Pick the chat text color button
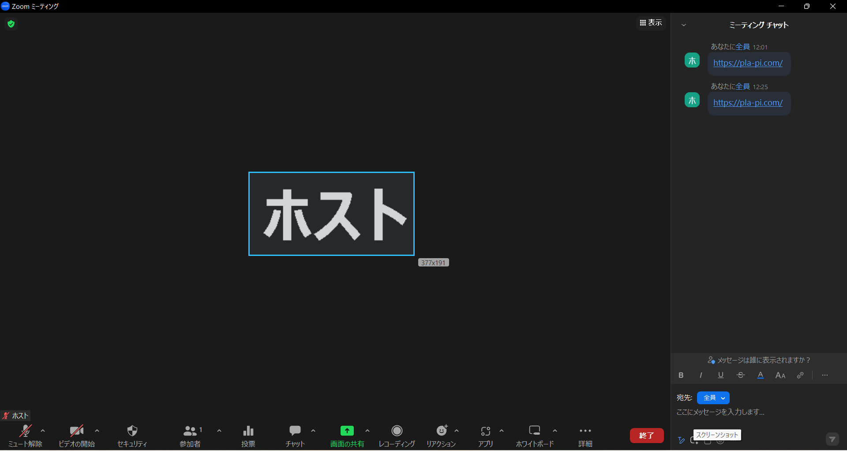Image resolution: width=847 pixels, height=451 pixels. pyautogui.click(x=760, y=375)
